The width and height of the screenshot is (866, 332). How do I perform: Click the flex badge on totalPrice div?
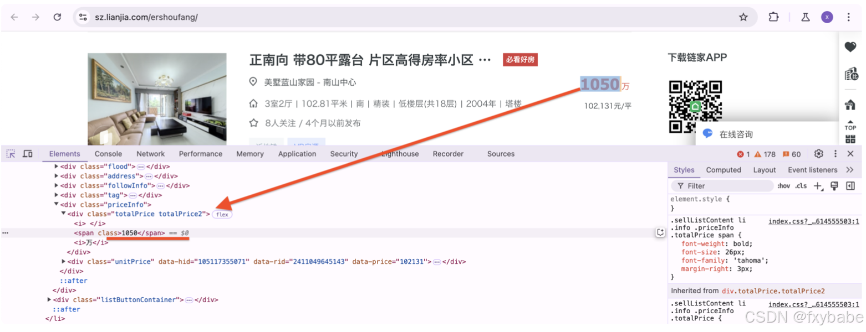pyautogui.click(x=222, y=215)
